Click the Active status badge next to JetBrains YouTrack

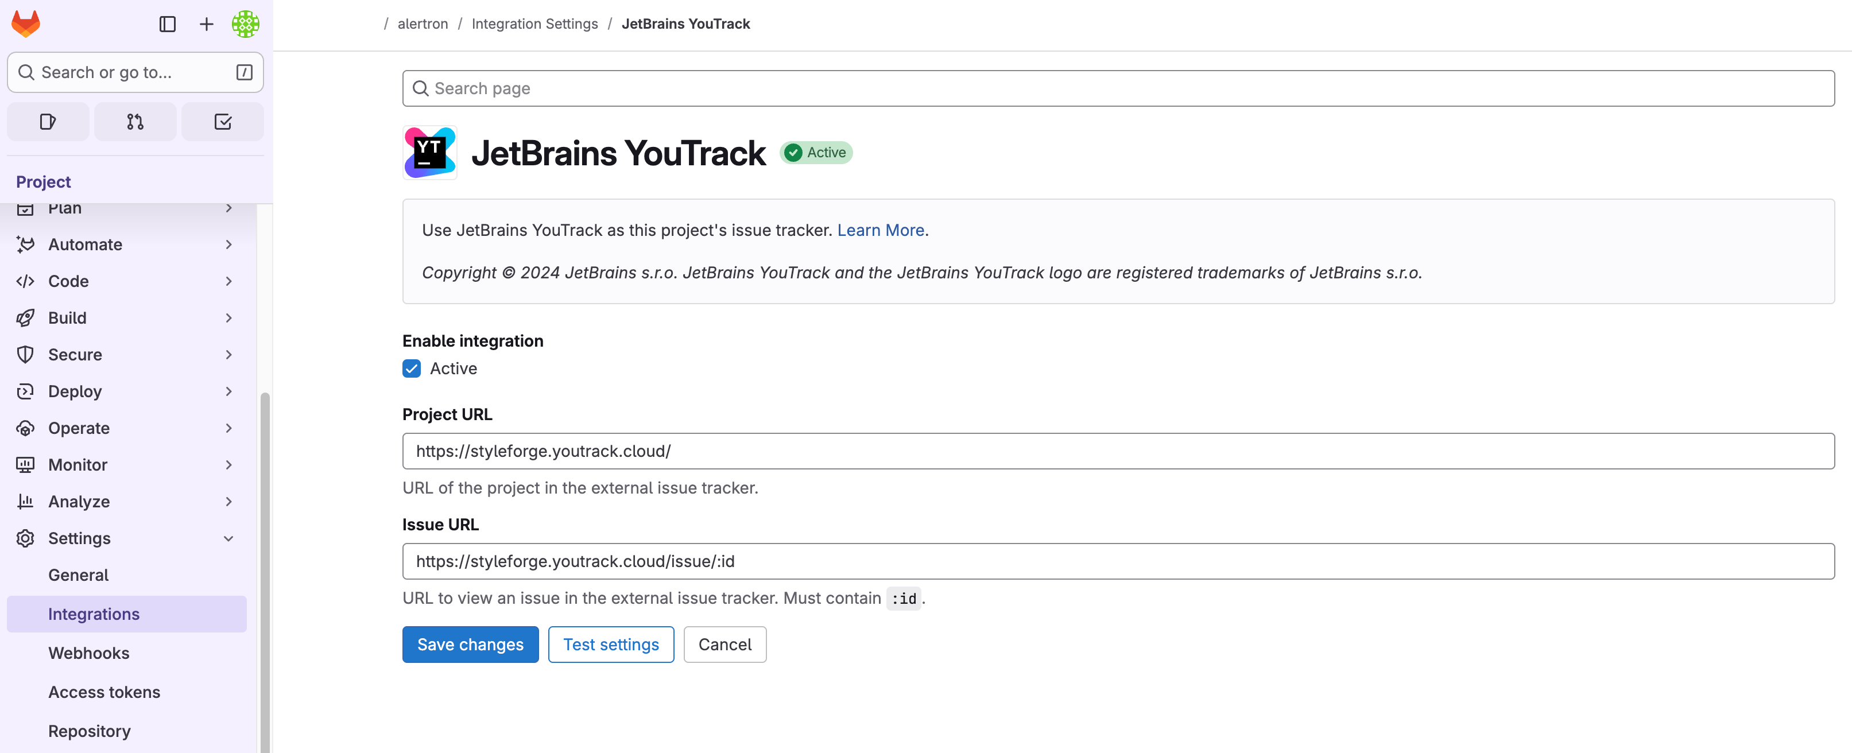(x=816, y=152)
